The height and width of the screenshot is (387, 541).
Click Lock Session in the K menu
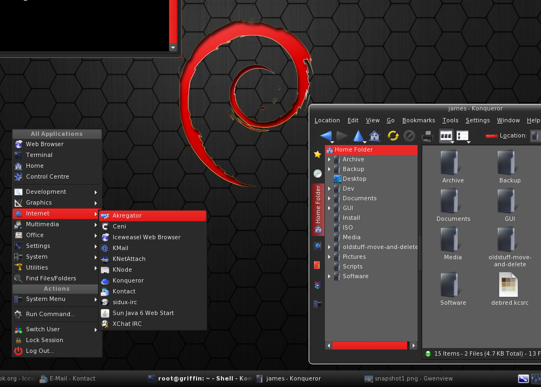point(57,340)
